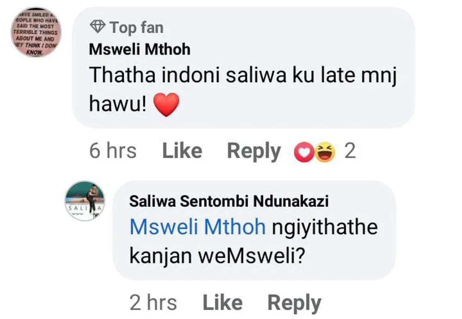Click the 6 hrs timestamp

[x=113, y=151]
